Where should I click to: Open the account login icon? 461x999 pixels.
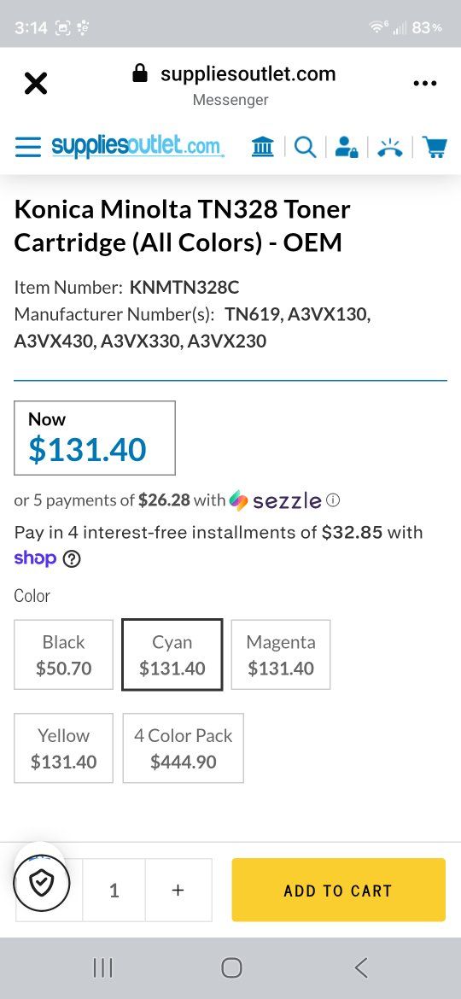point(347,147)
